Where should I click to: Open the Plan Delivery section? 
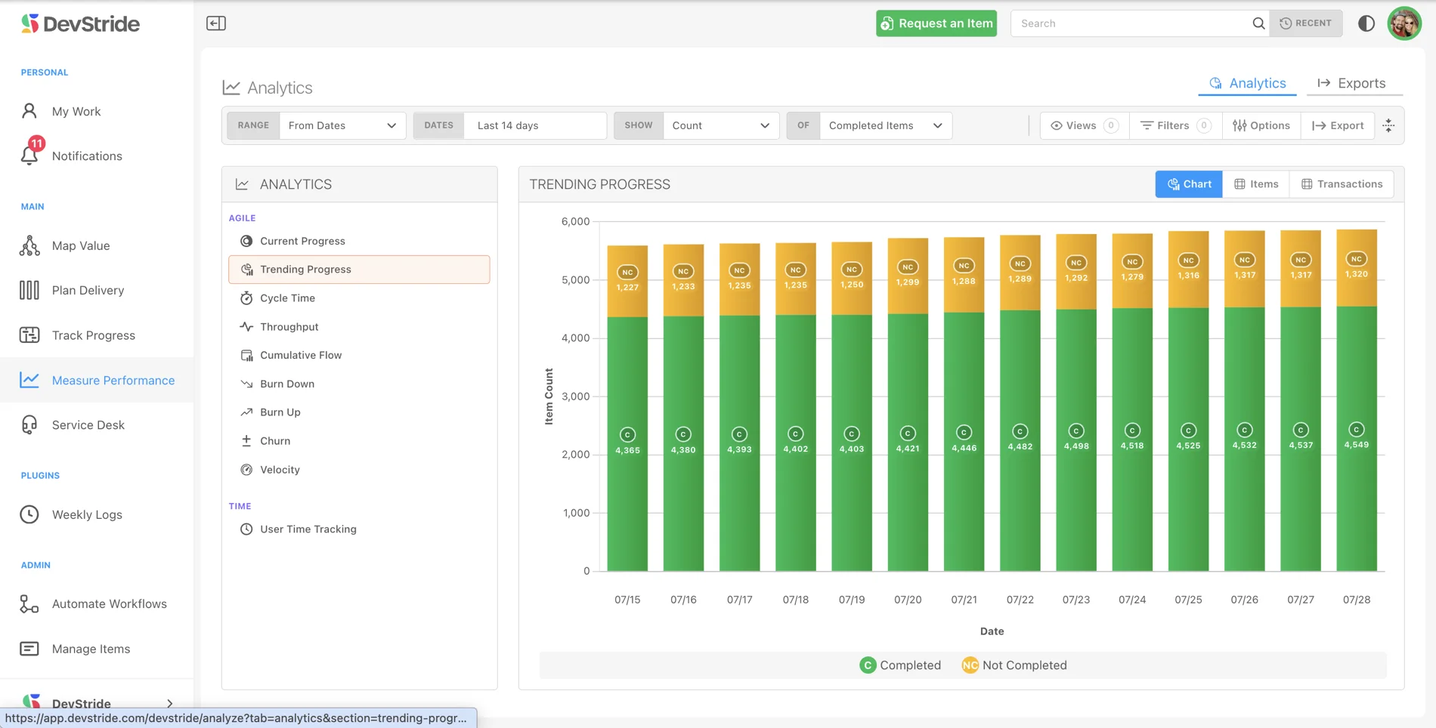pos(88,290)
